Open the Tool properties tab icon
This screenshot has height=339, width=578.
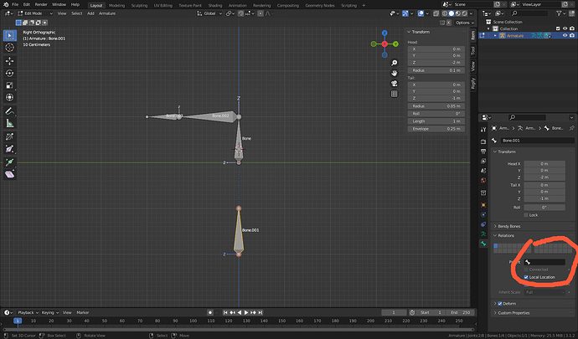click(483, 130)
